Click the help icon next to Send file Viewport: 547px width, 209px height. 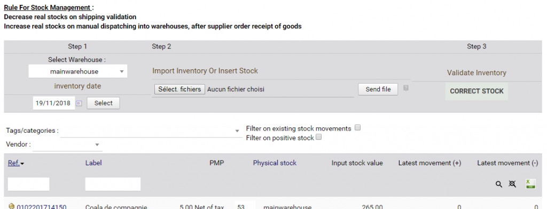406,88
